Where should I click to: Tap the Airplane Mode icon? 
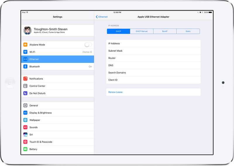click(x=25, y=45)
